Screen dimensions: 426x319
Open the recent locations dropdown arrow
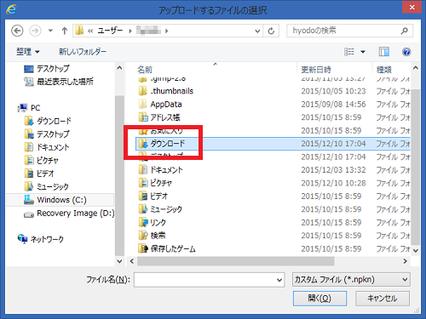tap(50, 31)
